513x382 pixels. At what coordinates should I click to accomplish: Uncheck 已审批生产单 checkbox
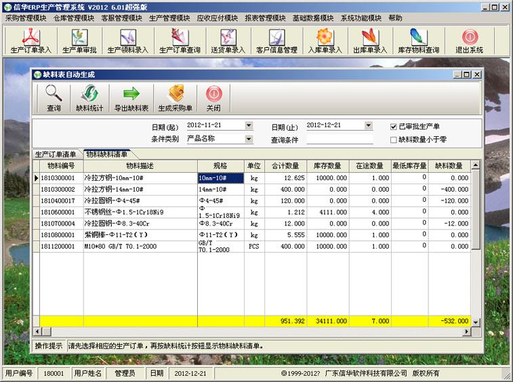pos(394,127)
